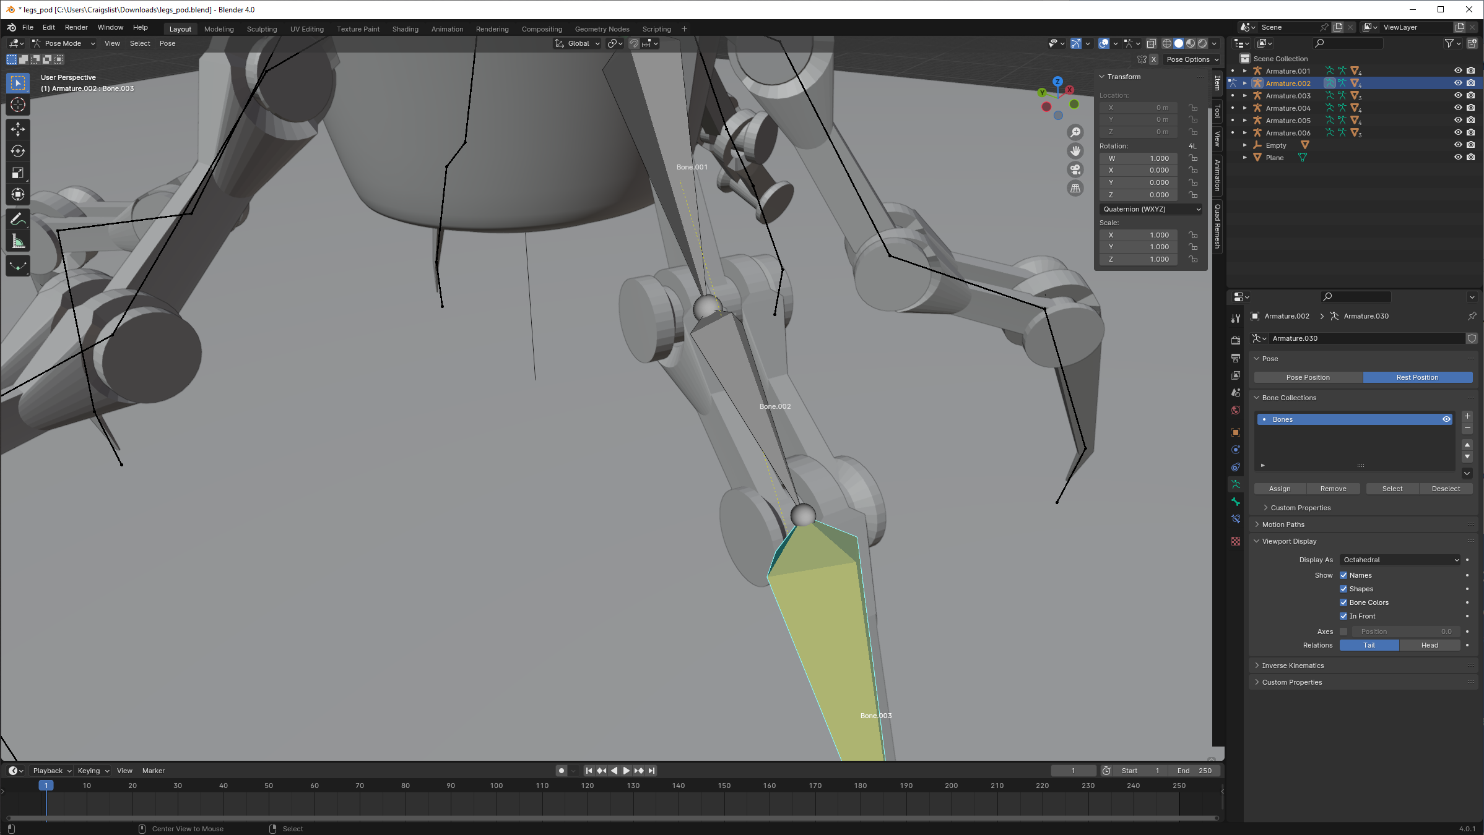Open Output properties tab icon
1484x835 pixels.
(1236, 358)
